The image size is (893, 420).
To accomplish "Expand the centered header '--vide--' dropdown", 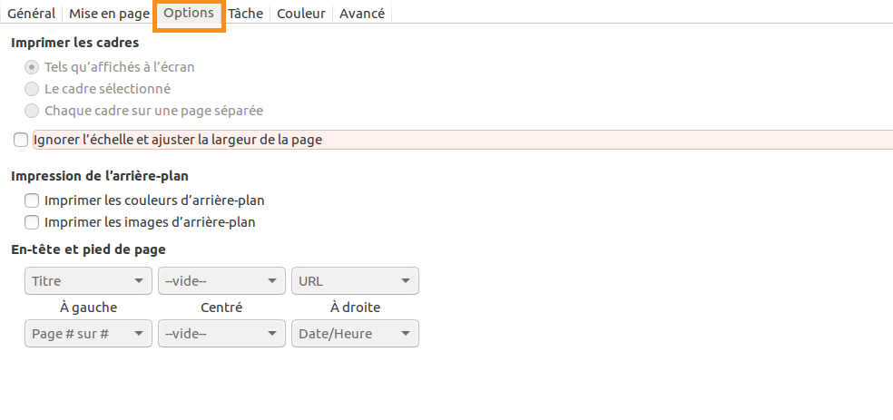I will 221,281.
